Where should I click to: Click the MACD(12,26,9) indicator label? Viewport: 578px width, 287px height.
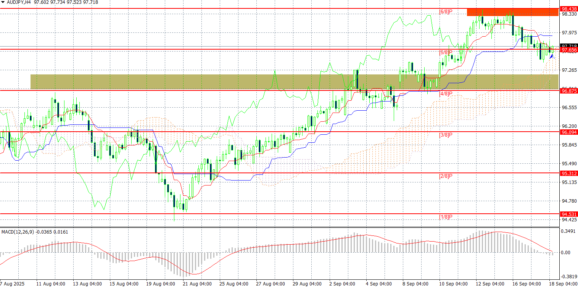pyautogui.click(x=18, y=232)
